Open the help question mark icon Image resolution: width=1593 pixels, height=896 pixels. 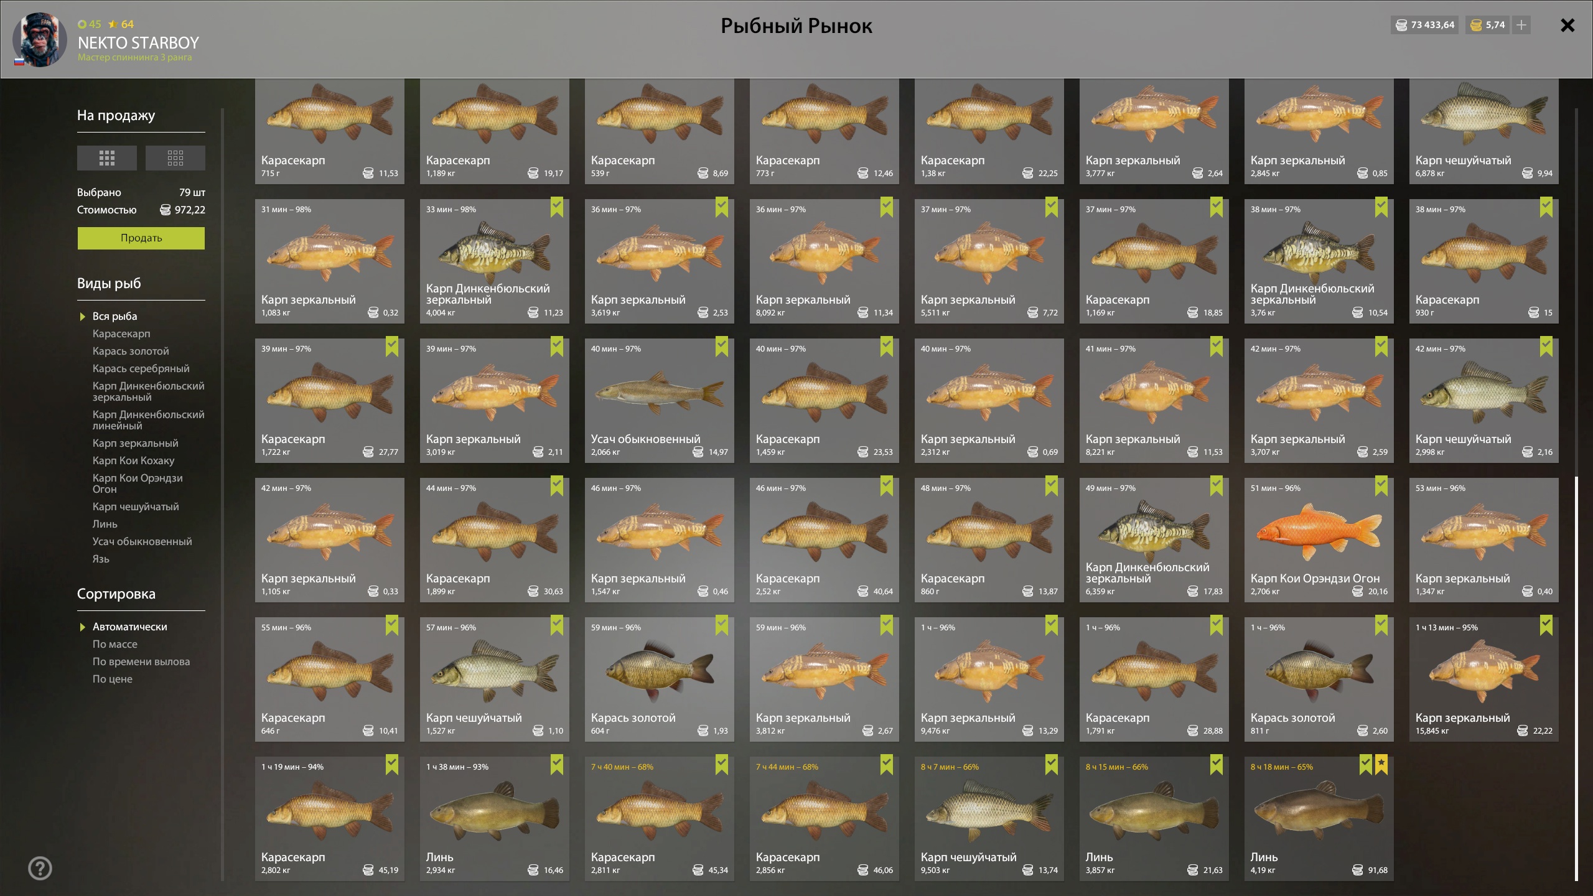40,868
